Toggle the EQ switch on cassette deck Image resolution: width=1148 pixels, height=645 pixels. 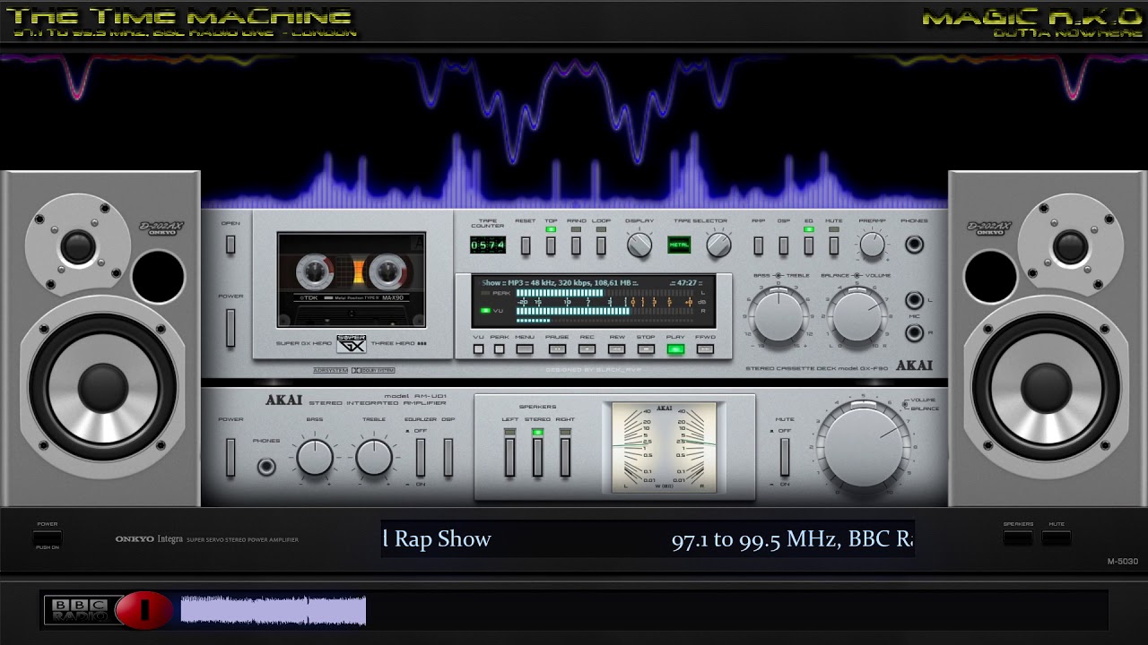coord(809,245)
